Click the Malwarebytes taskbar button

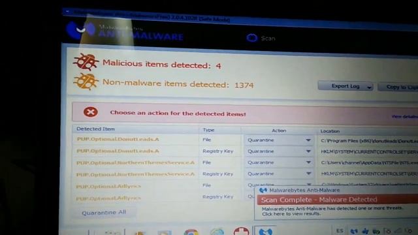coord(265,230)
